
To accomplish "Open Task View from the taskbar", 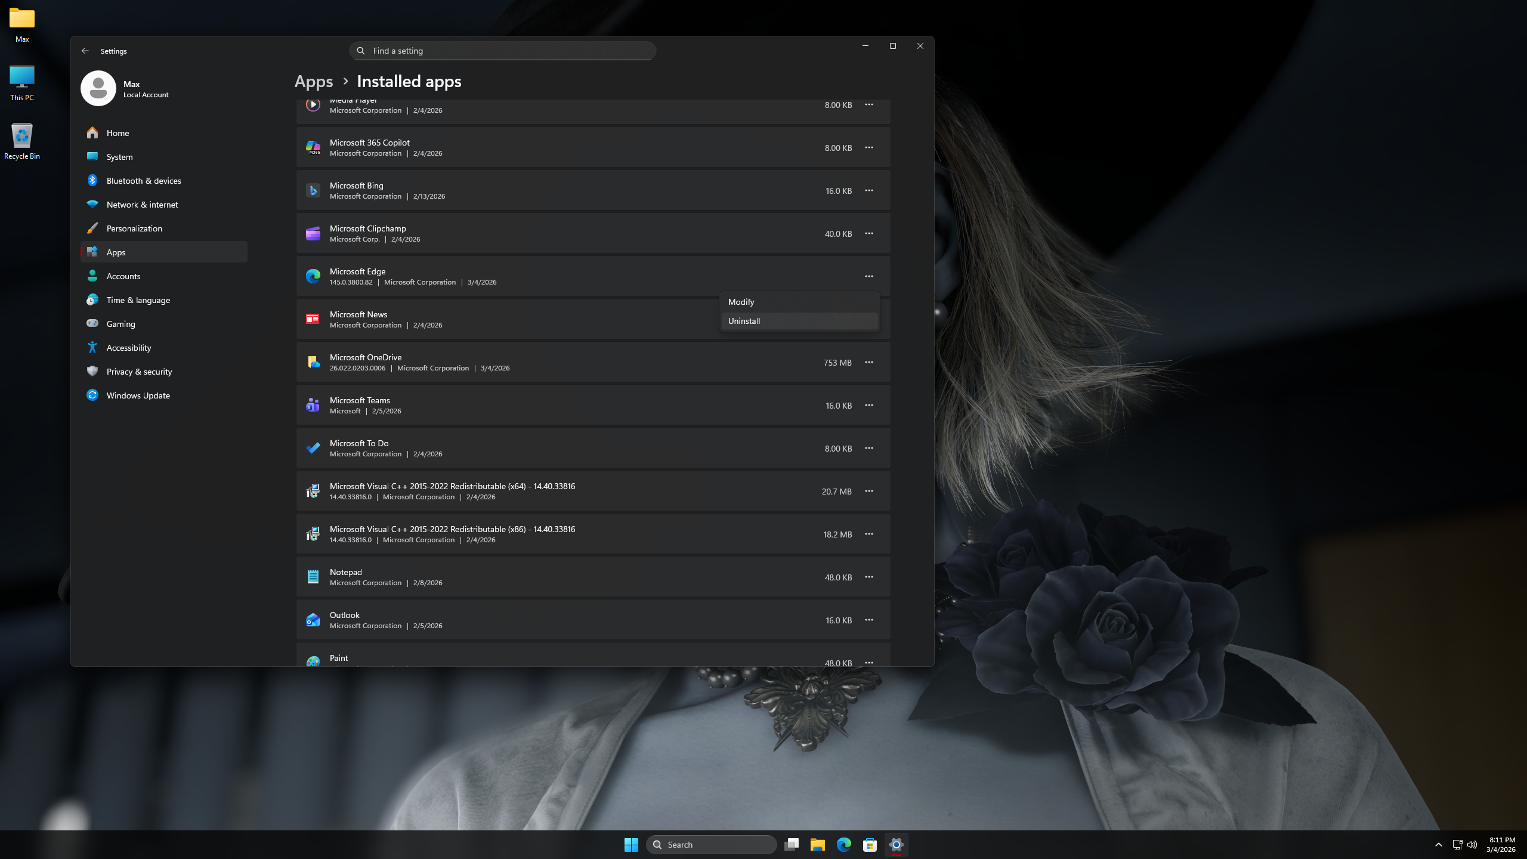I will pyautogui.click(x=792, y=845).
